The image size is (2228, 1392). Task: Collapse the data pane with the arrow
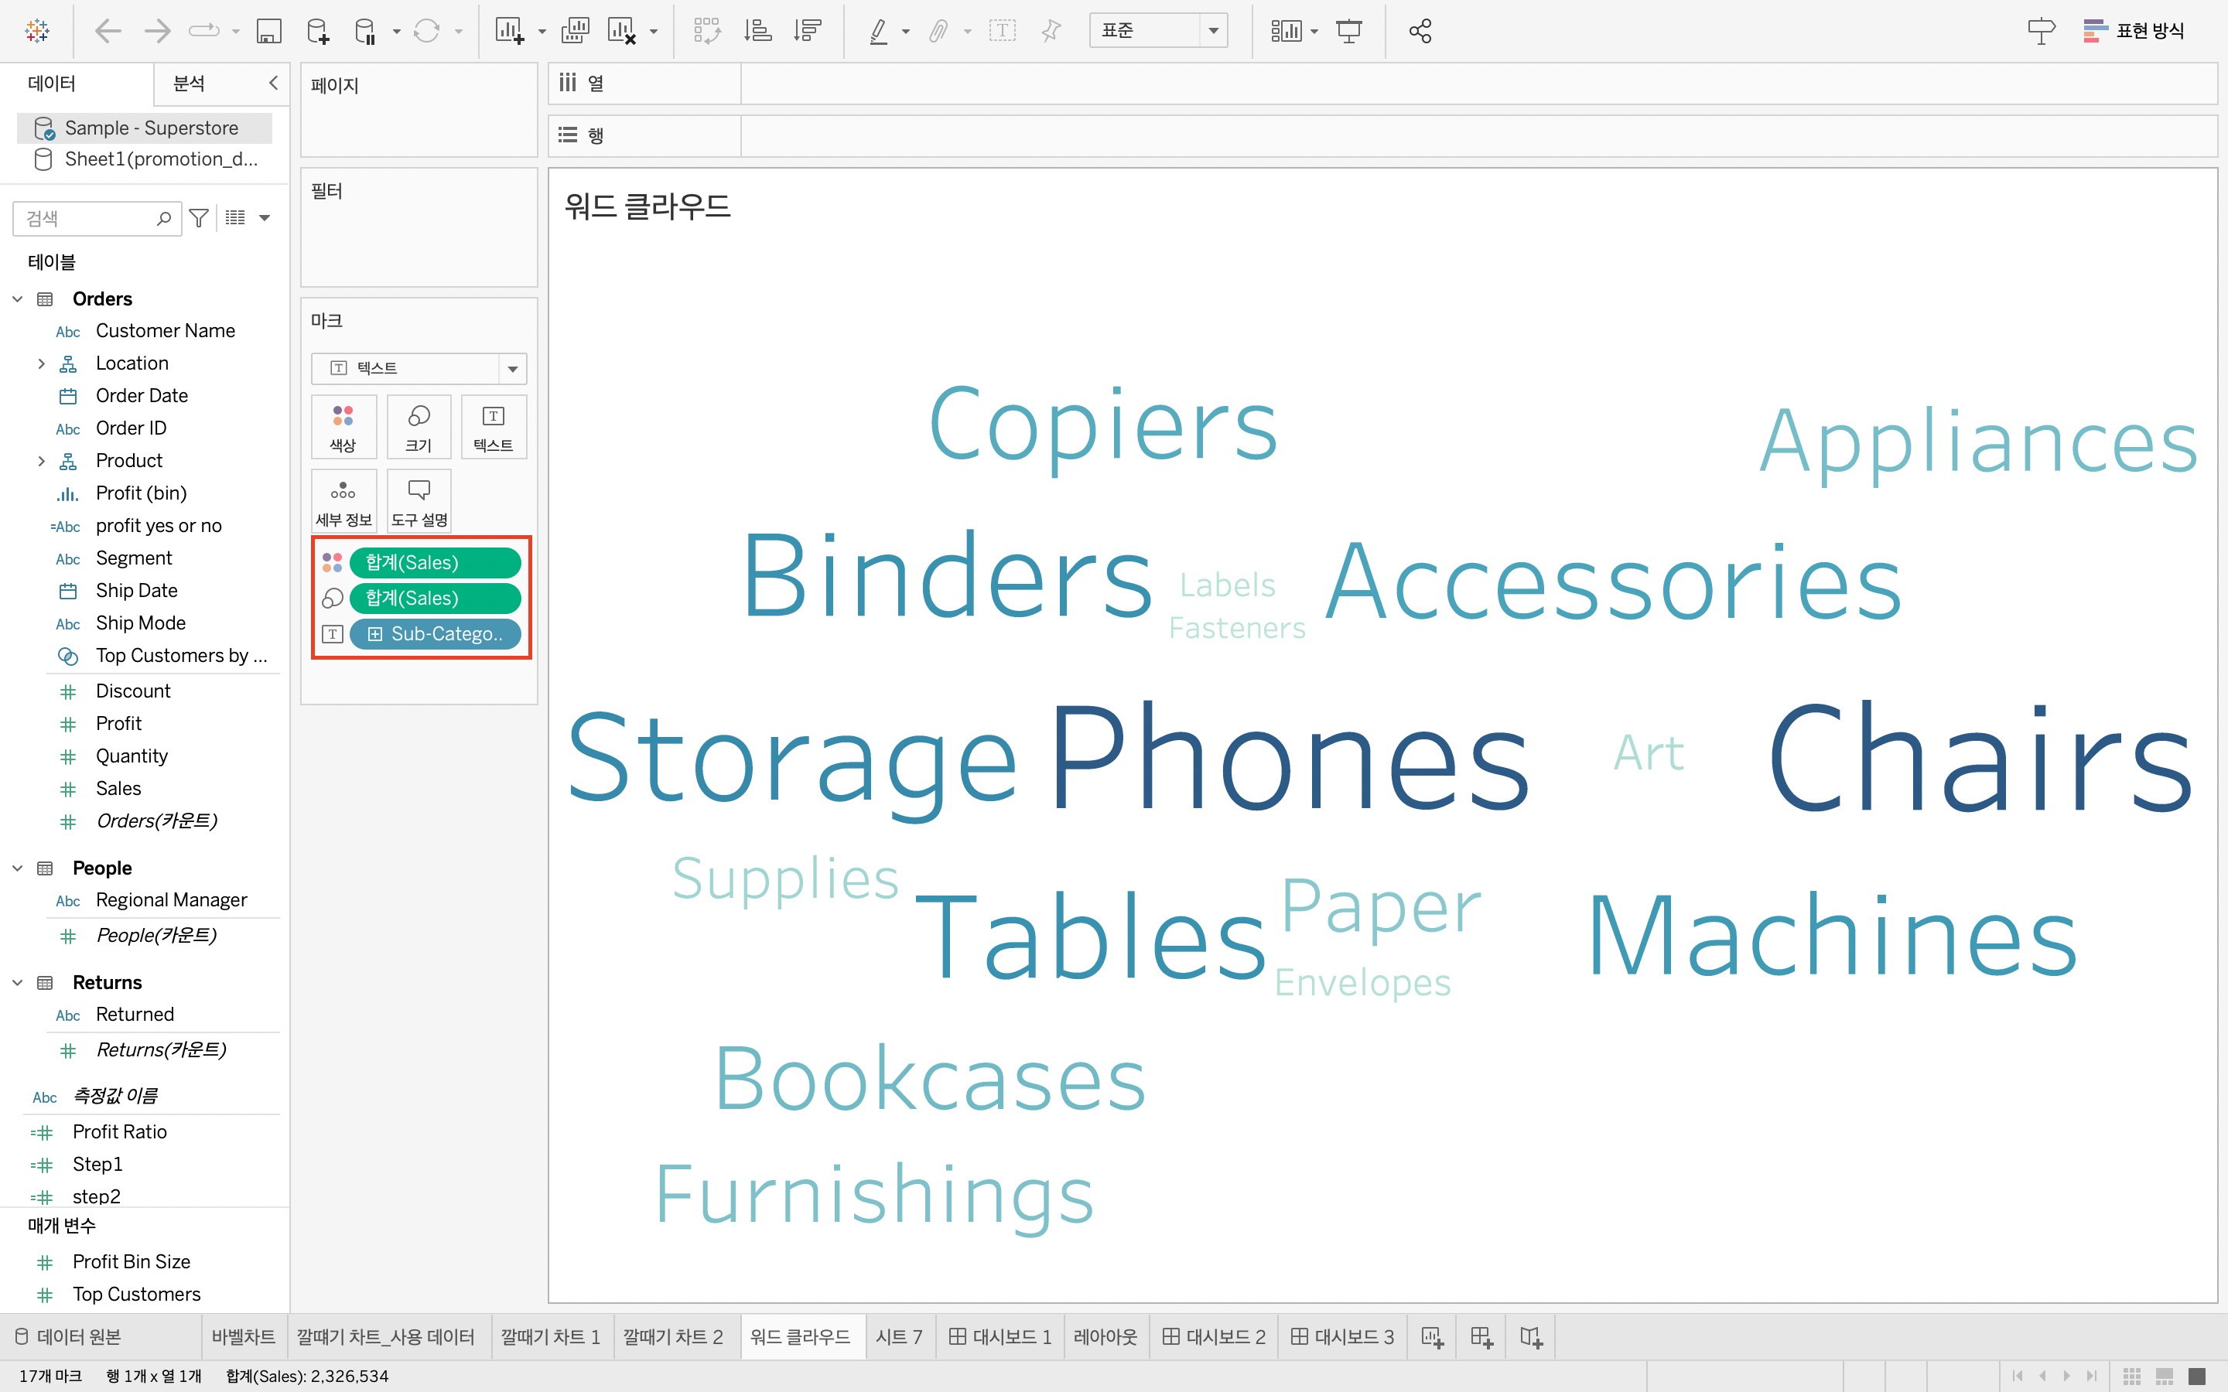tap(273, 83)
